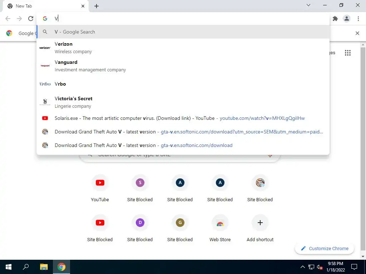The image size is (366, 274).
Task: Close the New Tab tab
Action: click(x=83, y=6)
